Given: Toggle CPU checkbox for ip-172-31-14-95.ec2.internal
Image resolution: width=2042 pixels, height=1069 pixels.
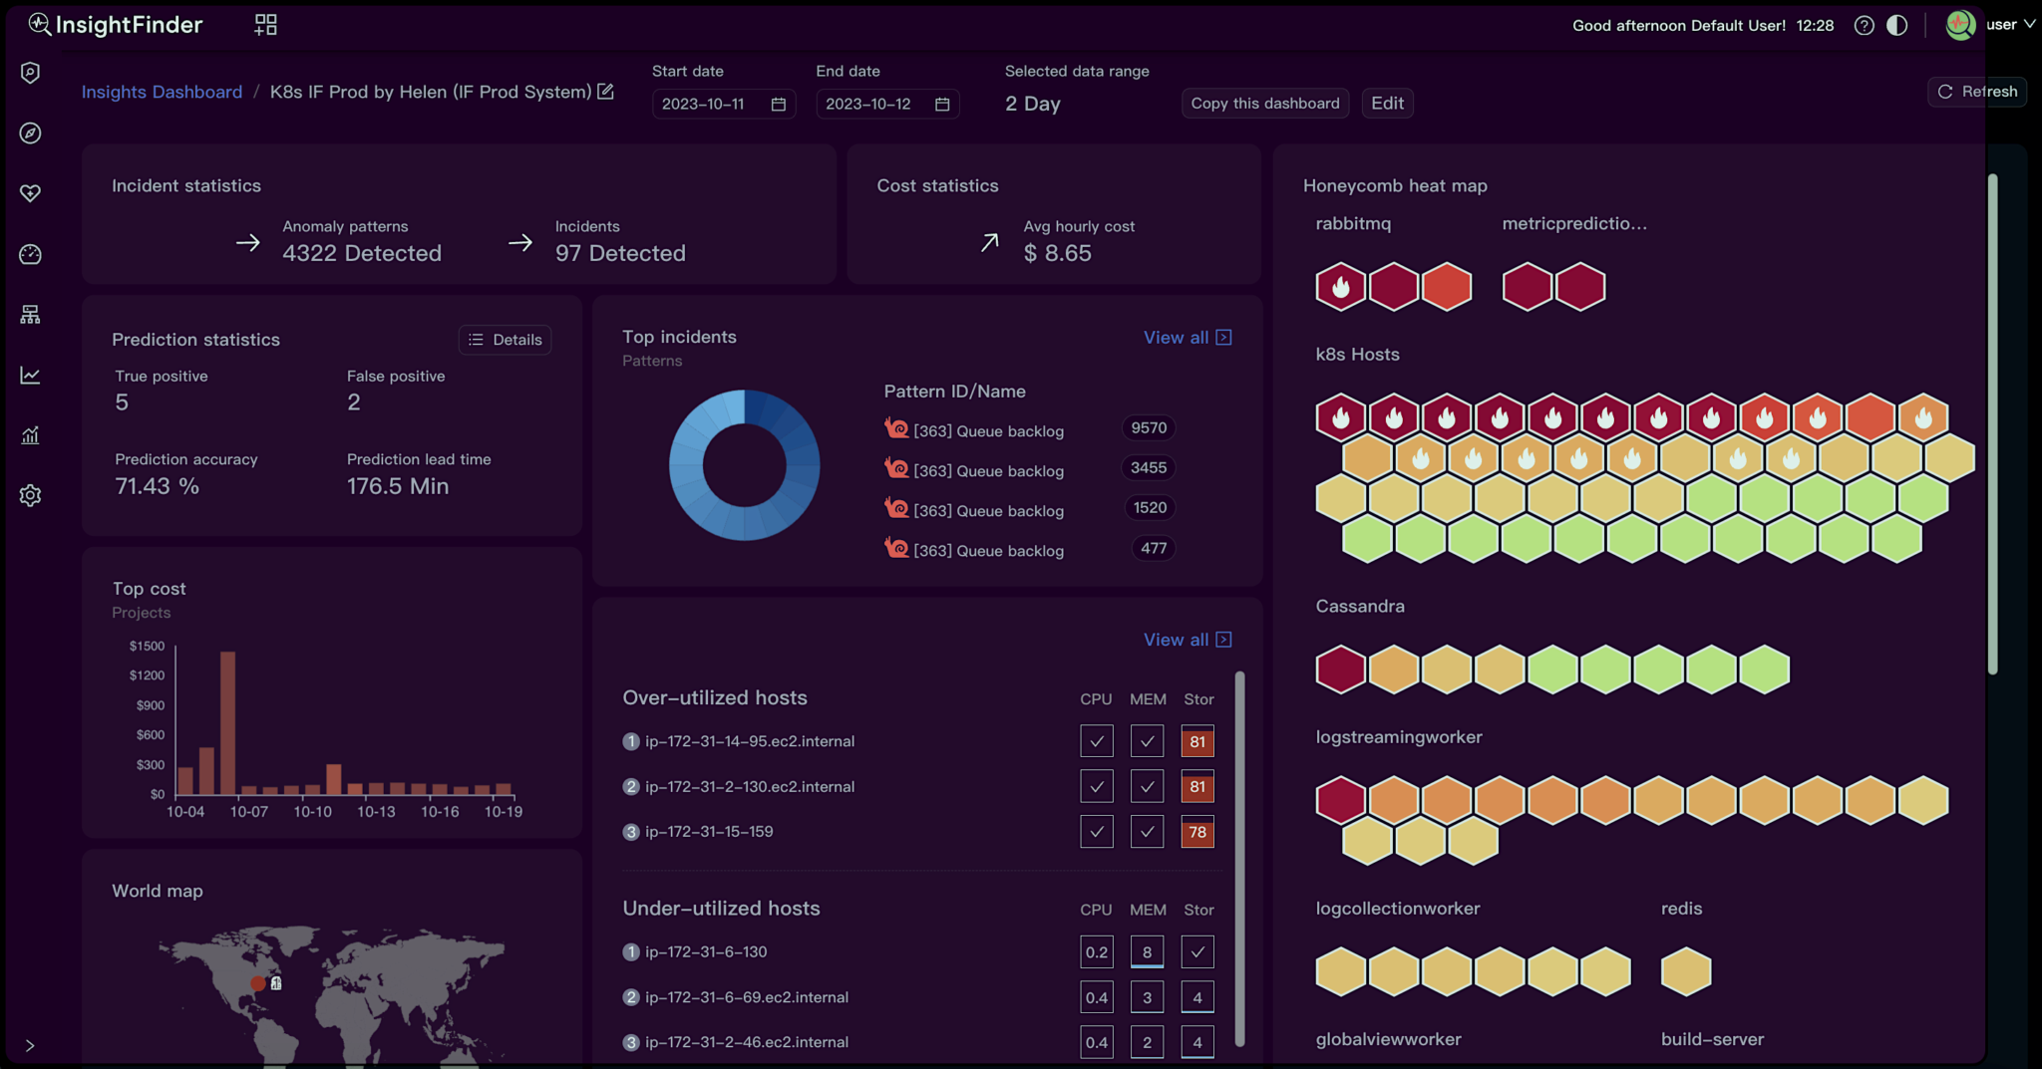Looking at the screenshot, I should click(x=1096, y=741).
